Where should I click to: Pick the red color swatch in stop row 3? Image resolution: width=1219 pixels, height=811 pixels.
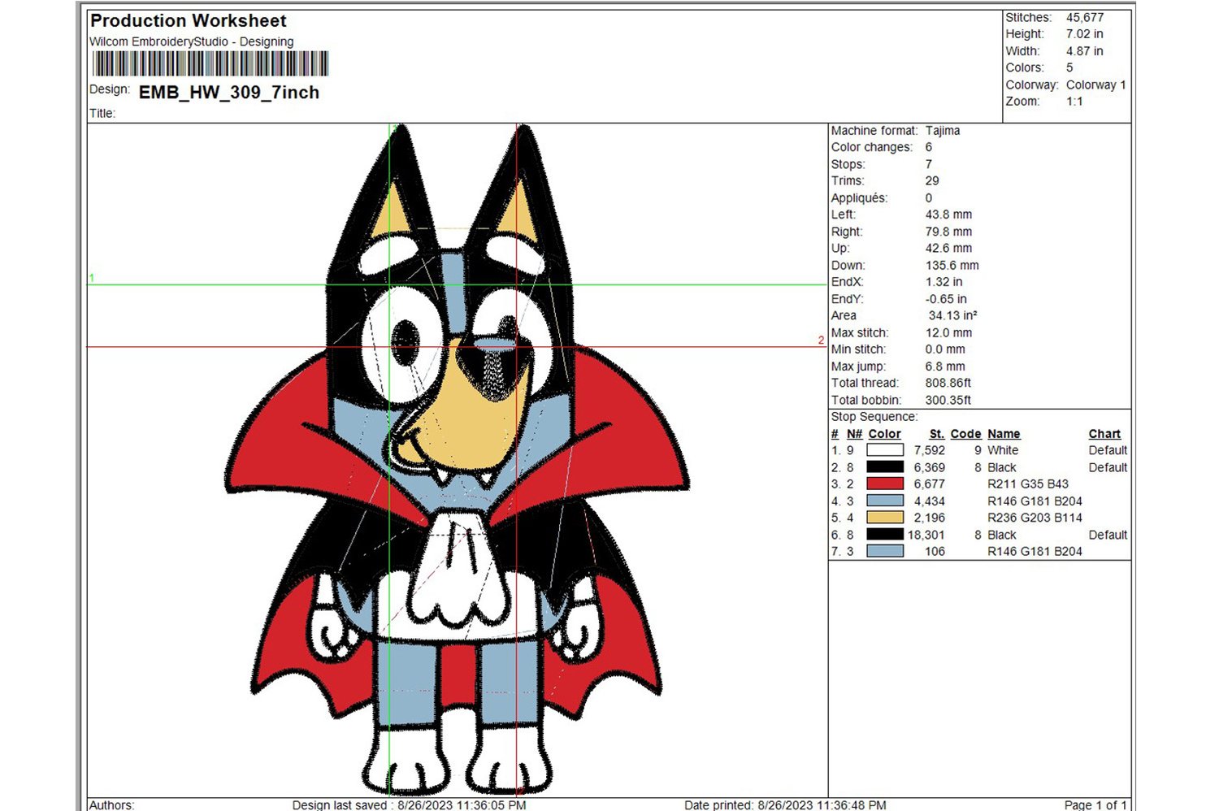click(x=885, y=484)
